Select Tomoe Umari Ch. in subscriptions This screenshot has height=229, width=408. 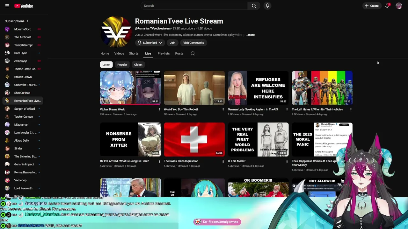pos(23,69)
